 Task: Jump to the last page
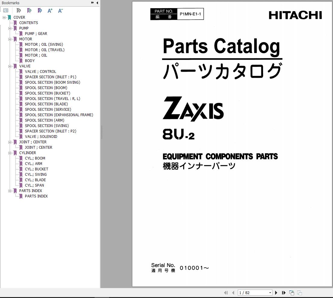click(284, 293)
